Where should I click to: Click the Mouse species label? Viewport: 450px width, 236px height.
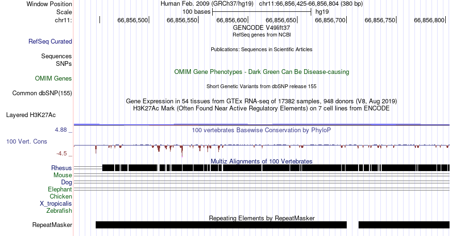pyautogui.click(x=63, y=175)
